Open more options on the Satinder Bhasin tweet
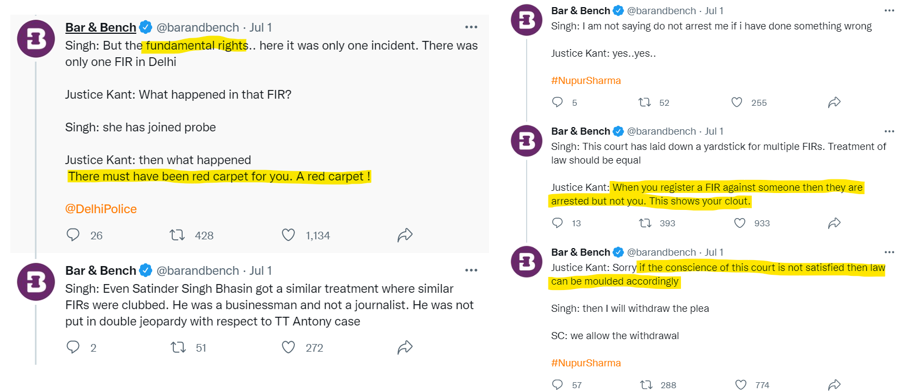 pyautogui.click(x=471, y=270)
